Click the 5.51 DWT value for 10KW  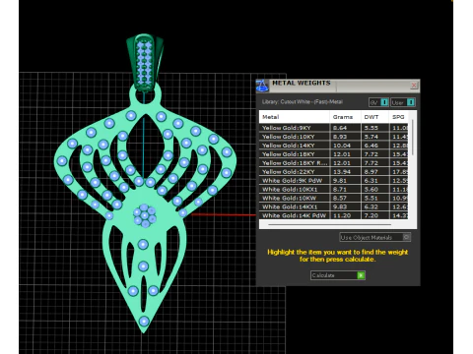[371, 198]
